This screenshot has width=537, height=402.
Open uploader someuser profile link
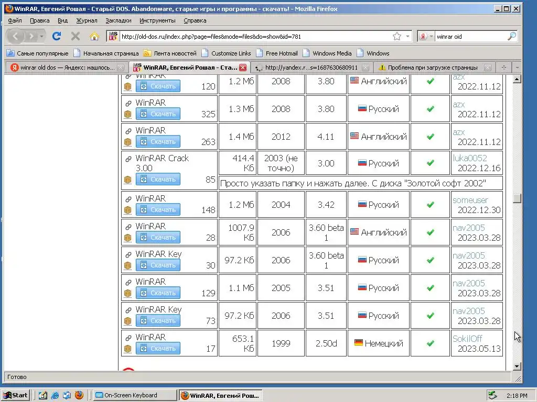470,200
